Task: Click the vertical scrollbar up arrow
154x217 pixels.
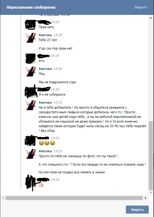Action: click(x=151, y=18)
